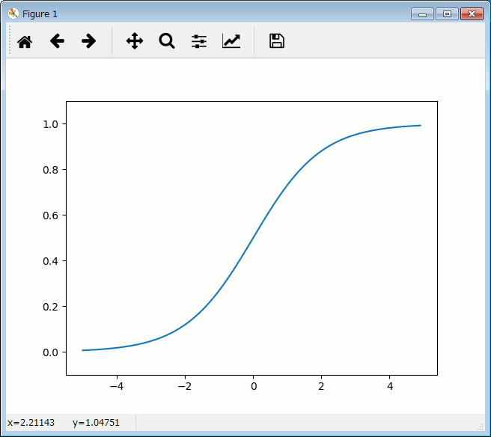
Task: Click the x-axis tick label 0
Action: 253,386
